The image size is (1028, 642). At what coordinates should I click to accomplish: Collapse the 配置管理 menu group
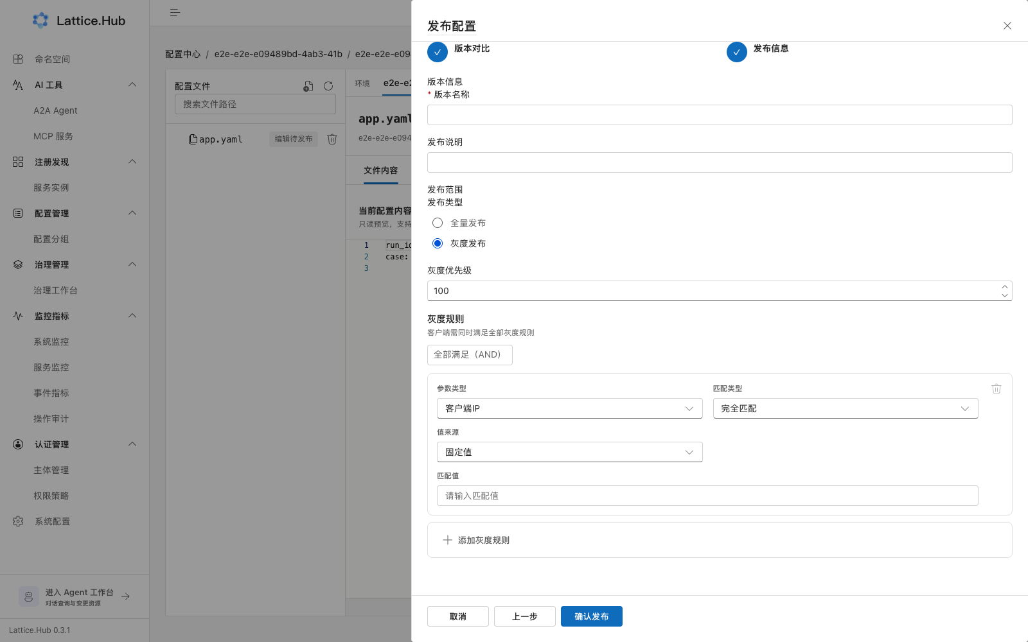132,213
